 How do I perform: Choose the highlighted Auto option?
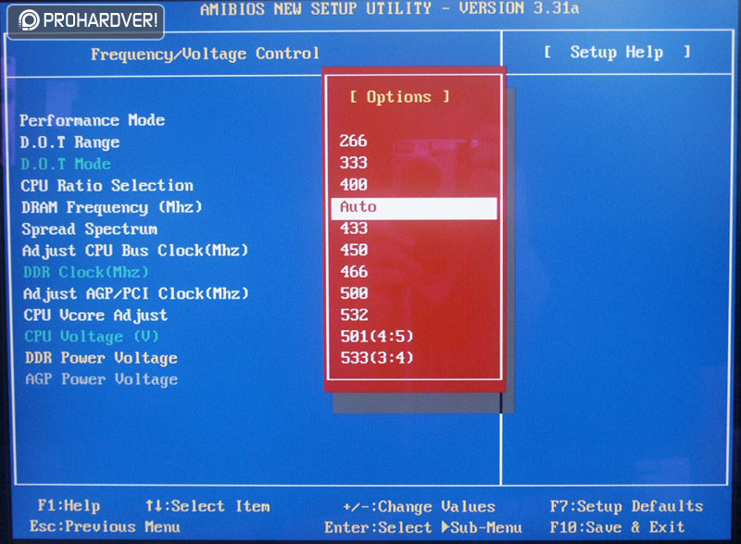click(x=414, y=208)
